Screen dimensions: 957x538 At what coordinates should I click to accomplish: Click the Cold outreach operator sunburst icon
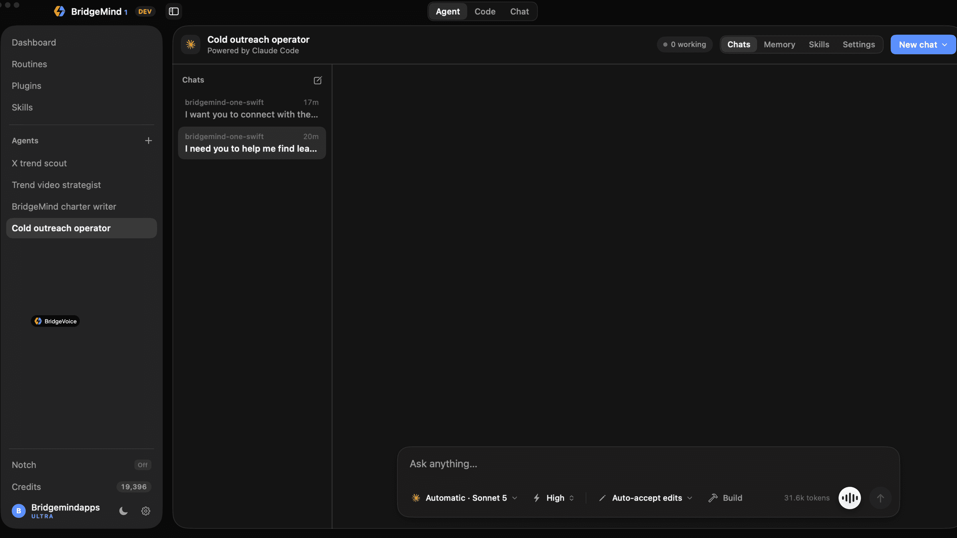[x=191, y=44]
